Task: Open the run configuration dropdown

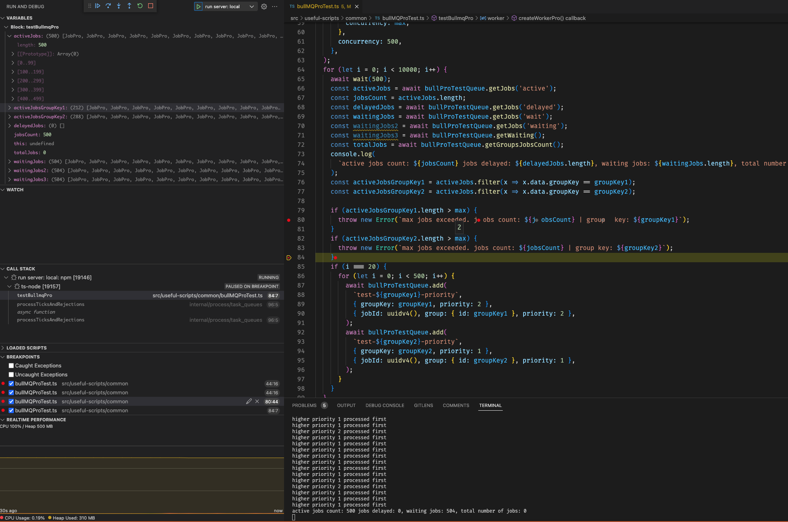Action: pyautogui.click(x=252, y=7)
